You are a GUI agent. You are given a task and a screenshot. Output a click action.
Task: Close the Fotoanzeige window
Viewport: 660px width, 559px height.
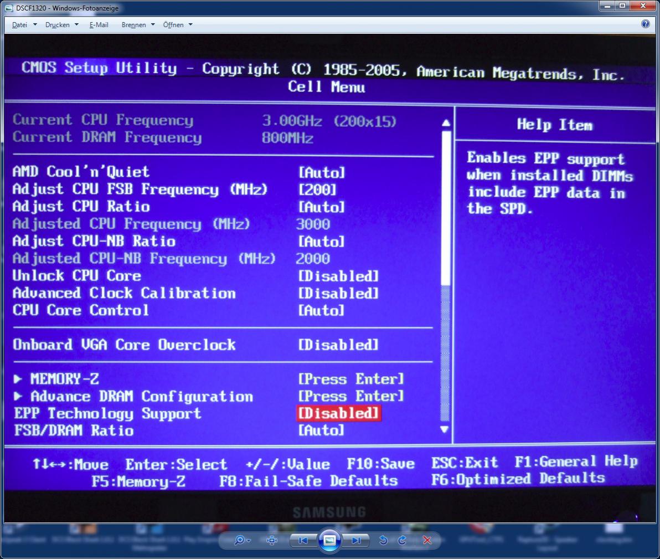[x=643, y=6]
